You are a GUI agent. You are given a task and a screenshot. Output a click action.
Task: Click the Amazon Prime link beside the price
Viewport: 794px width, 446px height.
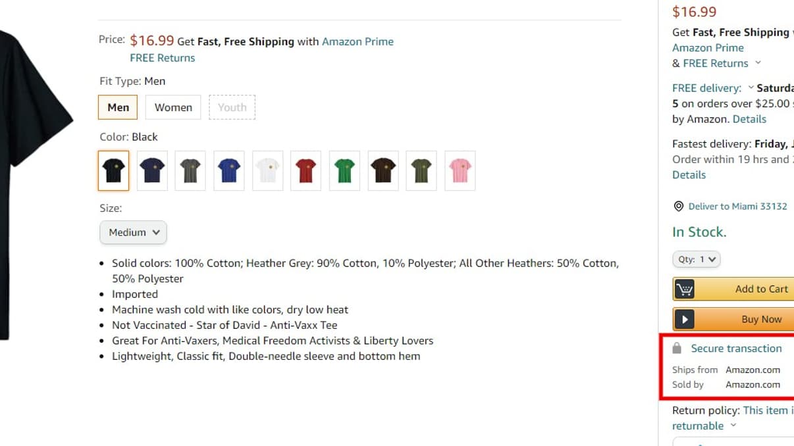point(357,41)
